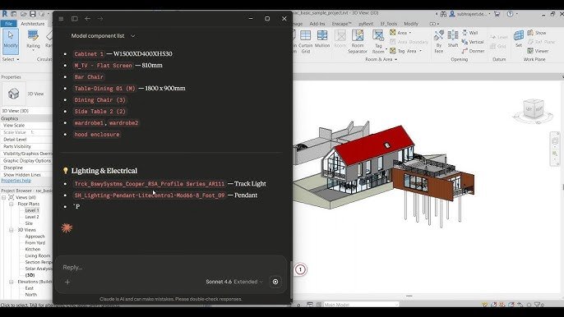Open the Living Room 3D view
The height and width of the screenshot is (317, 564).
38,255
